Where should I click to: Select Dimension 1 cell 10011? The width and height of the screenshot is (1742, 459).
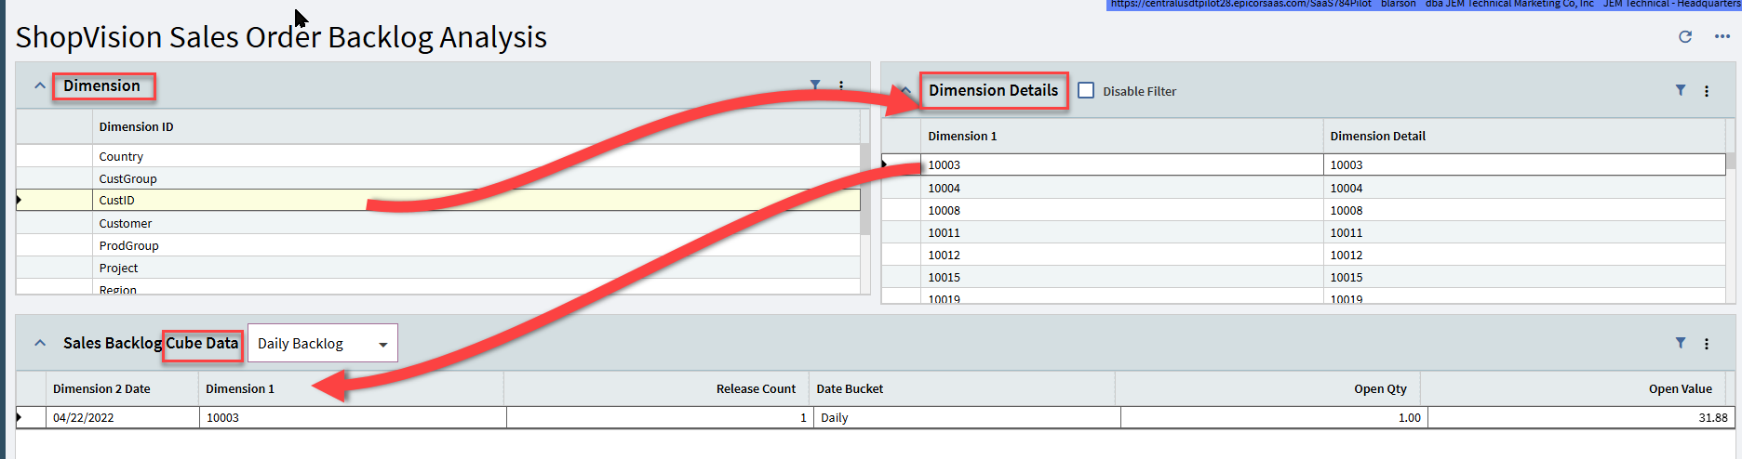click(1121, 232)
